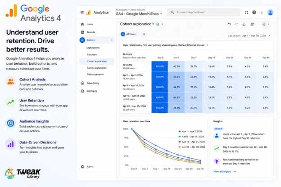Select Cohort exploration item
The width and height of the screenshot is (281, 187).
[x=97, y=61]
